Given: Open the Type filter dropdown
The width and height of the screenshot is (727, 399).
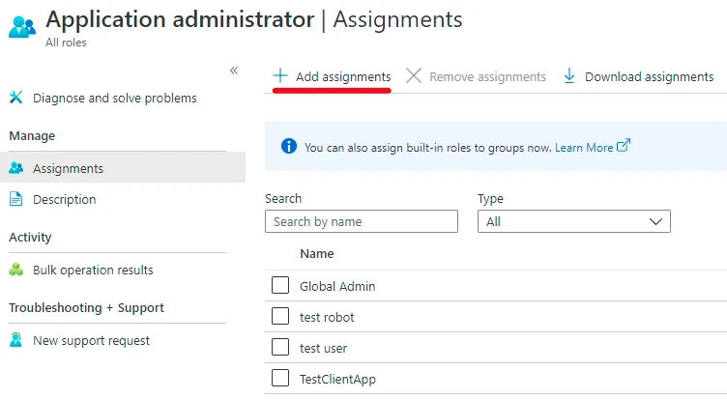Looking at the screenshot, I should (x=573, y=221).
